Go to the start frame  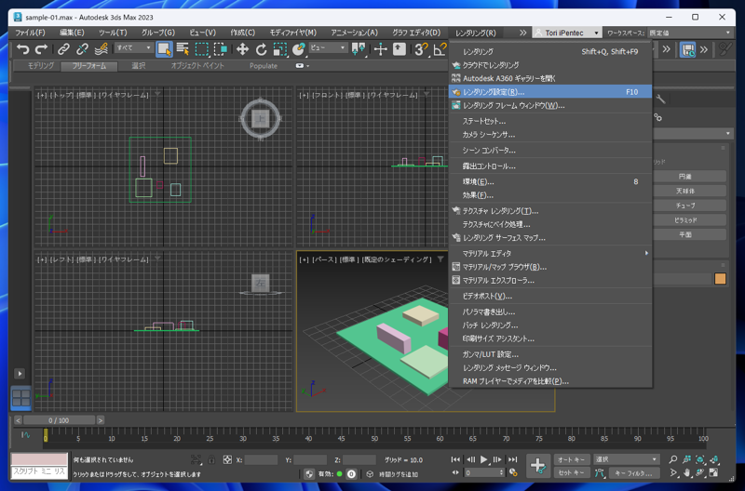point(455,459)
